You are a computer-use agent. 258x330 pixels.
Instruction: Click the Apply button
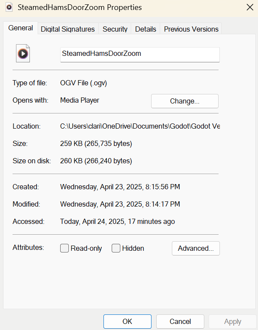tap(232, 321)
